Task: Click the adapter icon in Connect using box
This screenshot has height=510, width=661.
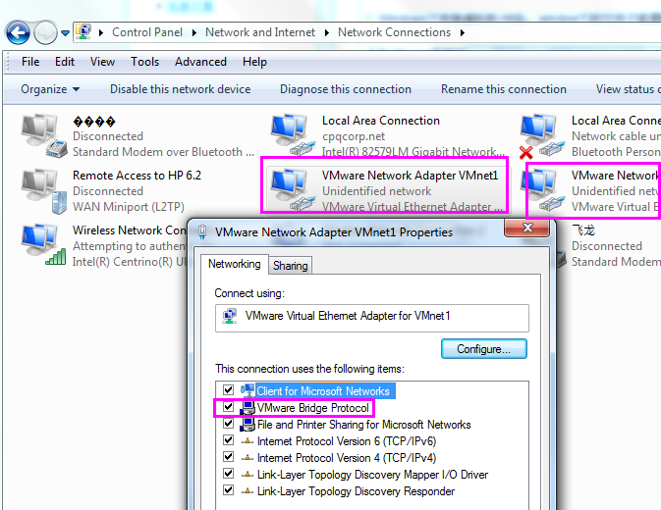Action: point(229,316)
